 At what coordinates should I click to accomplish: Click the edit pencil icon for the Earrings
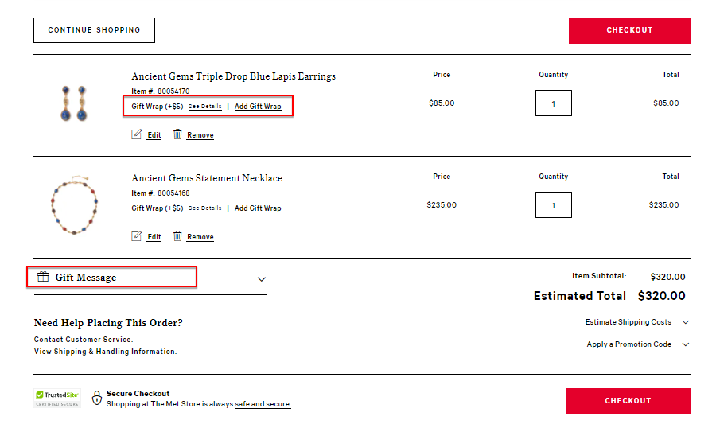pyautogui.click(x=136, y=134)
